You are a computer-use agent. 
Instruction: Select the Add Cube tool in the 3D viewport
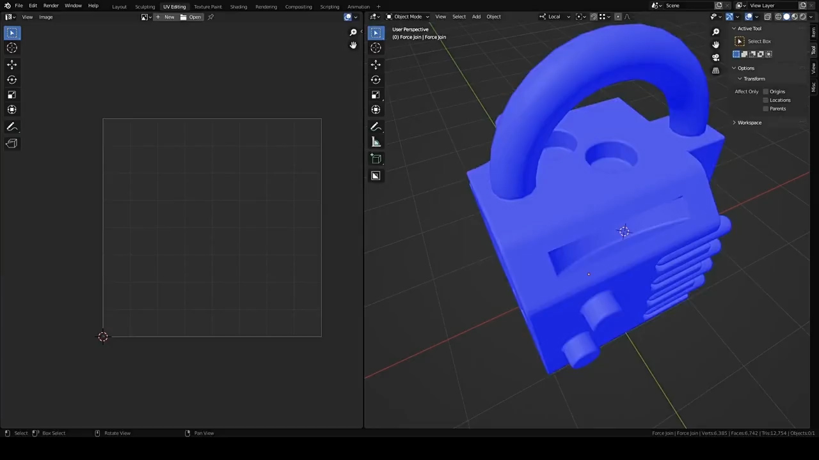(376, 159)
